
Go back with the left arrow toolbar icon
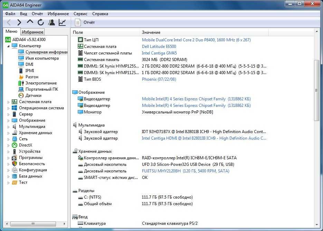(9, 22)
